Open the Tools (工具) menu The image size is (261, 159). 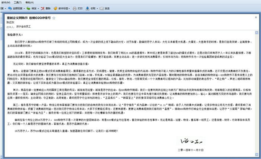coord(17,2)
